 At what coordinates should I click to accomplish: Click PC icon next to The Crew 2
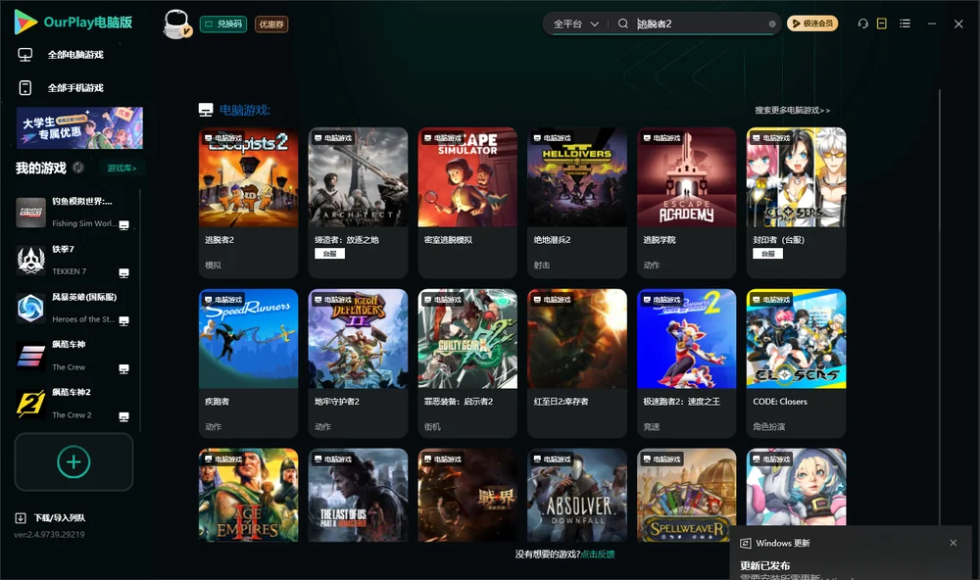(123, 417)
